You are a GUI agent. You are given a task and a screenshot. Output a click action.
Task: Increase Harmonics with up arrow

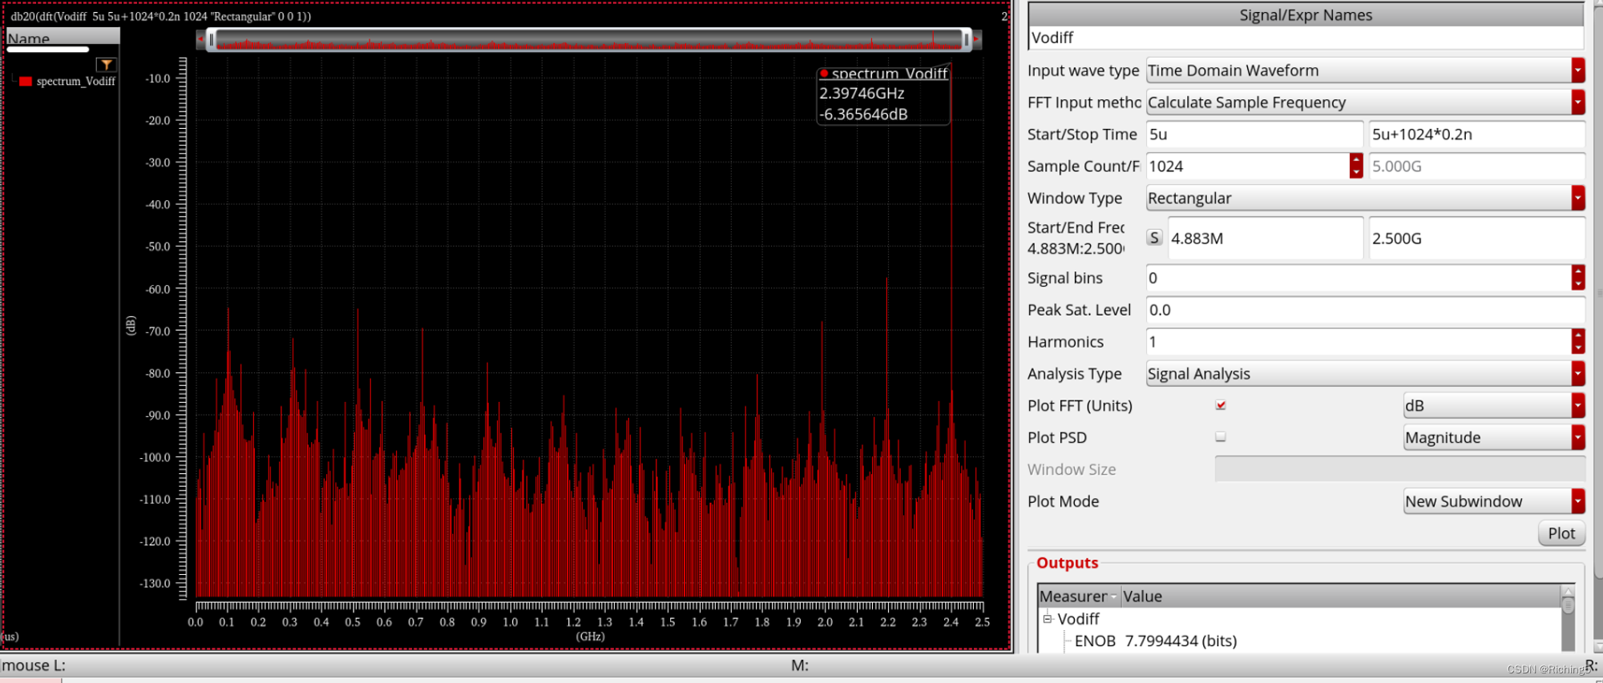pos(1578,335)
